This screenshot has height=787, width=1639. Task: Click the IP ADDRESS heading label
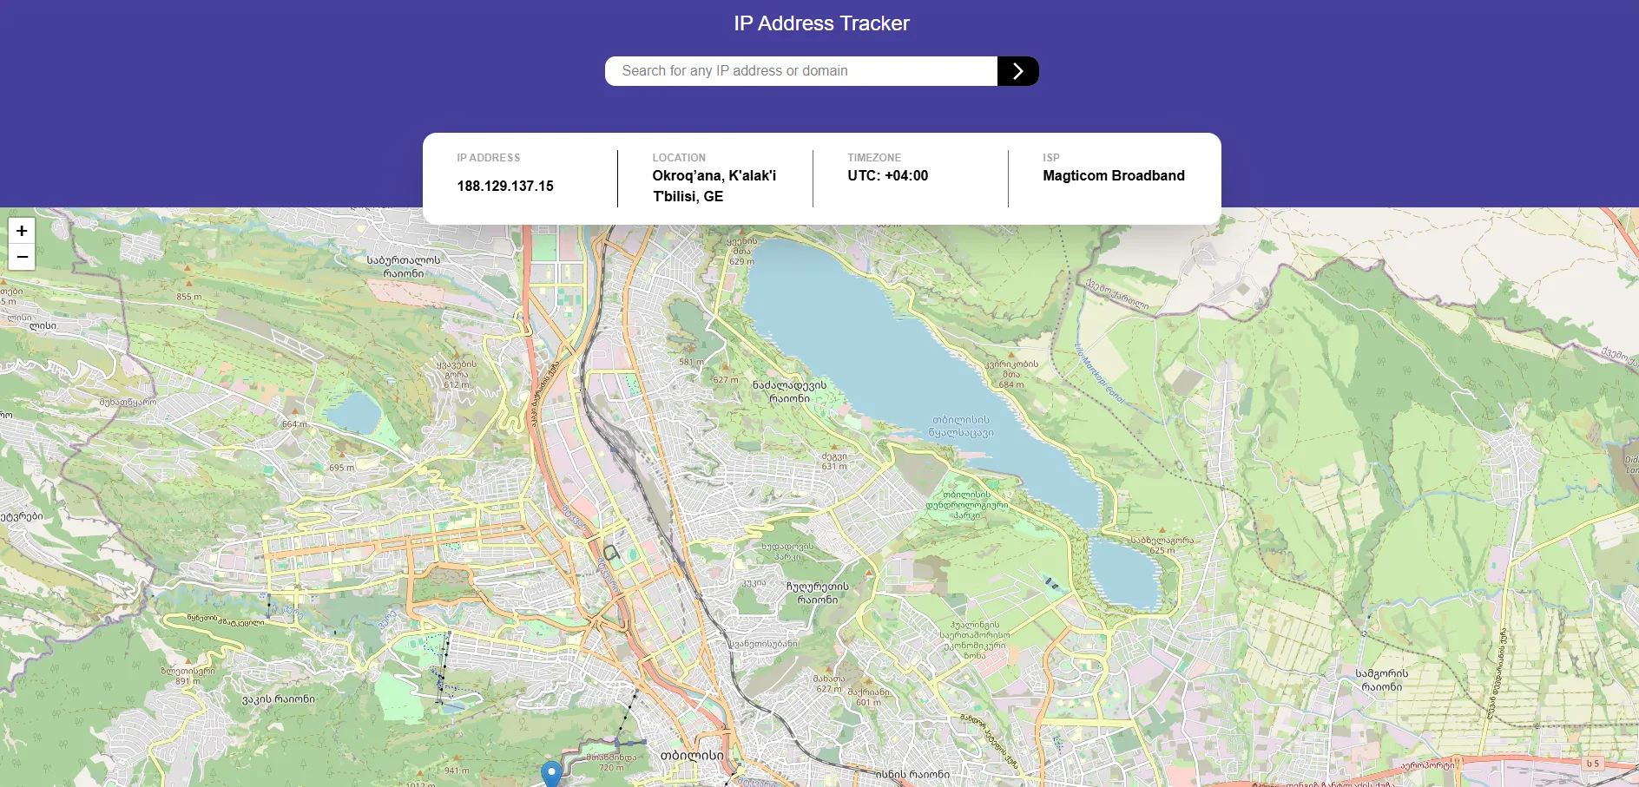point(488,158)
